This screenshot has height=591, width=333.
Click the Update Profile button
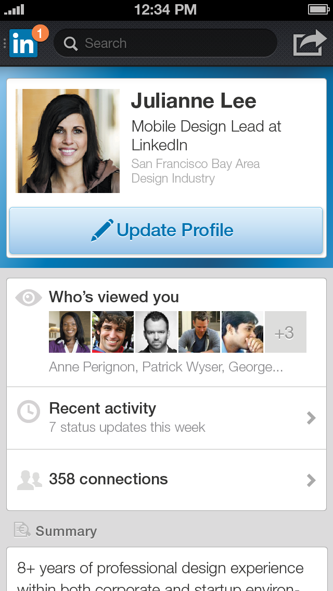(x=166, y=230)
